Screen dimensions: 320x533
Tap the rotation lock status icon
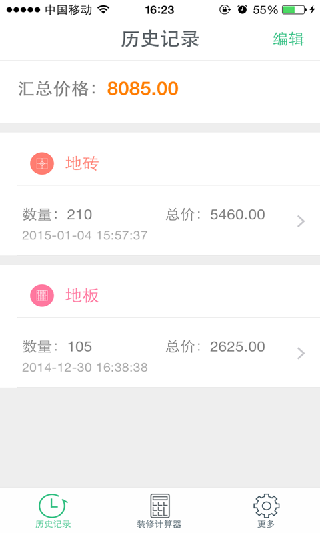click(x=225, y=9)
